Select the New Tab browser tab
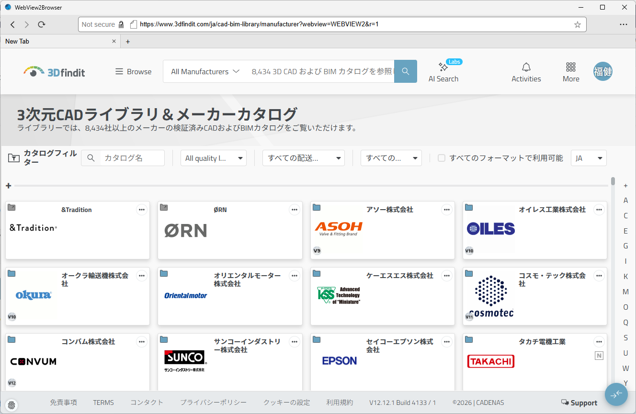The height and width of the screenshot is (414, 636). pyautogui.click(x=57, y=41)
